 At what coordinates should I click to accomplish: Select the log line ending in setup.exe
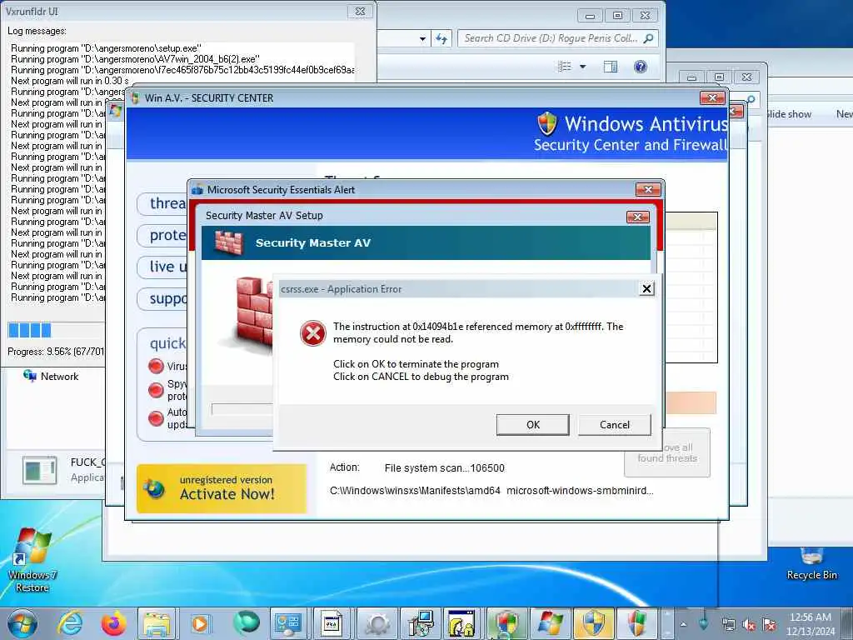click(x=106, y=47)
